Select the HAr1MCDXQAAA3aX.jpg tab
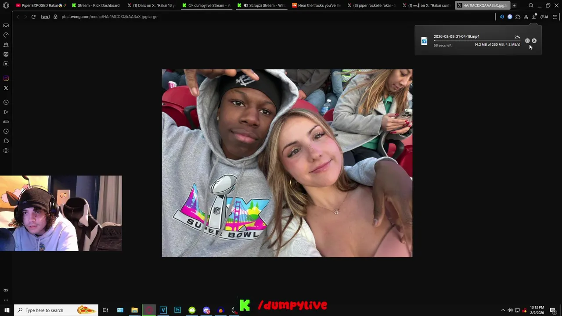 (482, 5)
